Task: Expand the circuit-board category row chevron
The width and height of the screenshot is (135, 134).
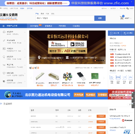Action: click(x=25, y=49)
